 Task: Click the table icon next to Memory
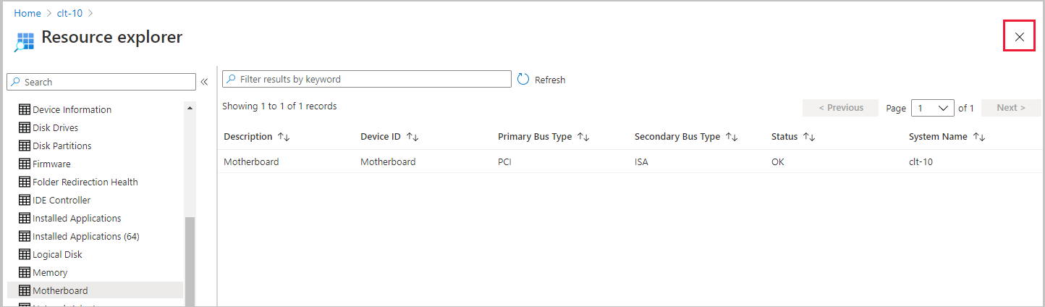pyautogui.click(x=25, y=272)
